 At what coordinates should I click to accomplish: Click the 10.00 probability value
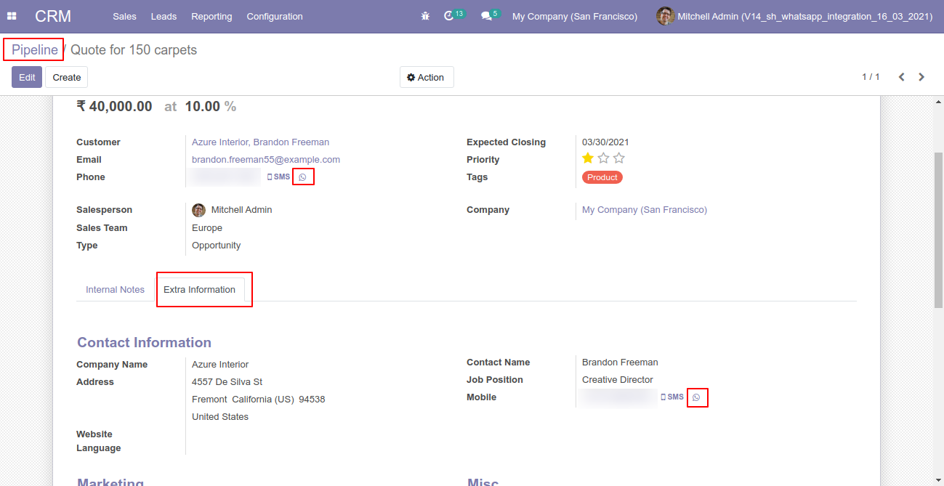202,106
